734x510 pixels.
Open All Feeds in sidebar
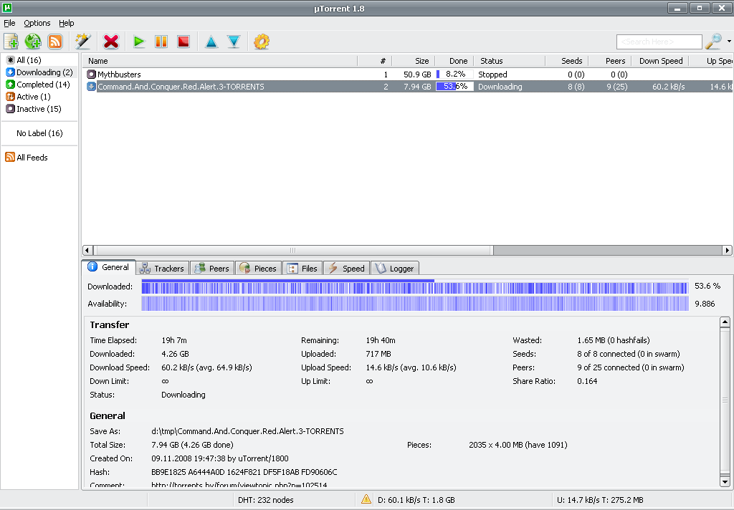[27, 157]
